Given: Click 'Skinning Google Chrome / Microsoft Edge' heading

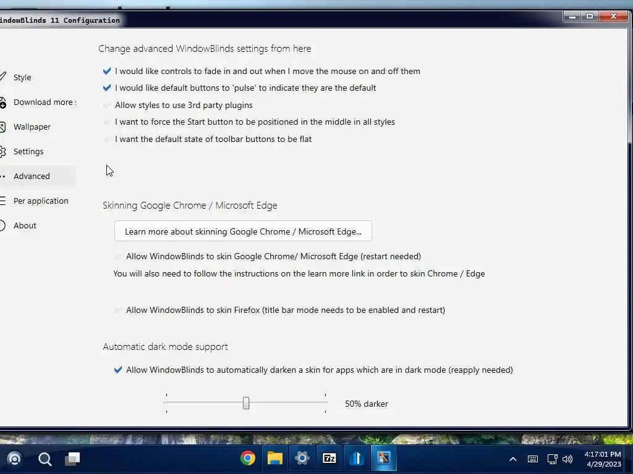Looking at the screenshot, I should pyautogui.click(x=190, y=206).
